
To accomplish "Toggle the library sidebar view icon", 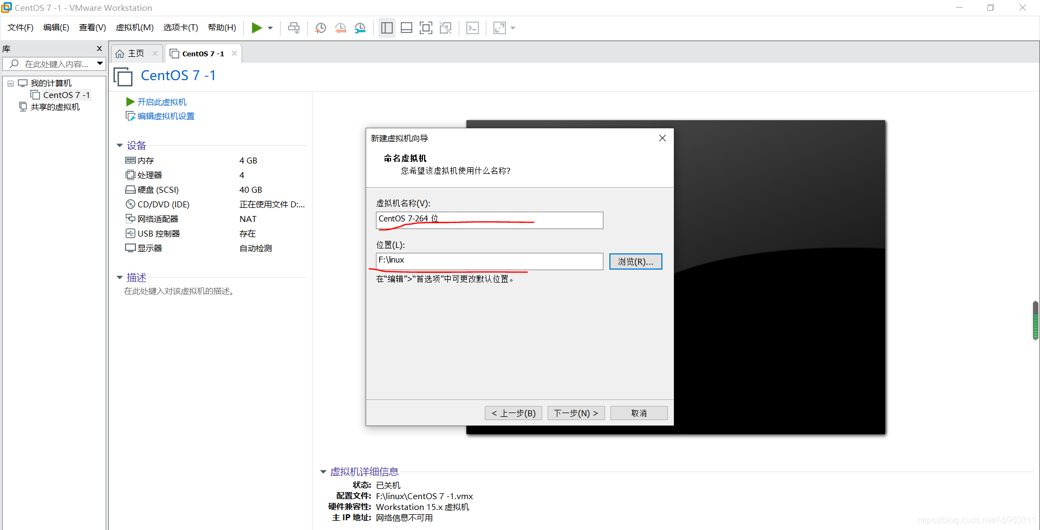I will [387, 28].
